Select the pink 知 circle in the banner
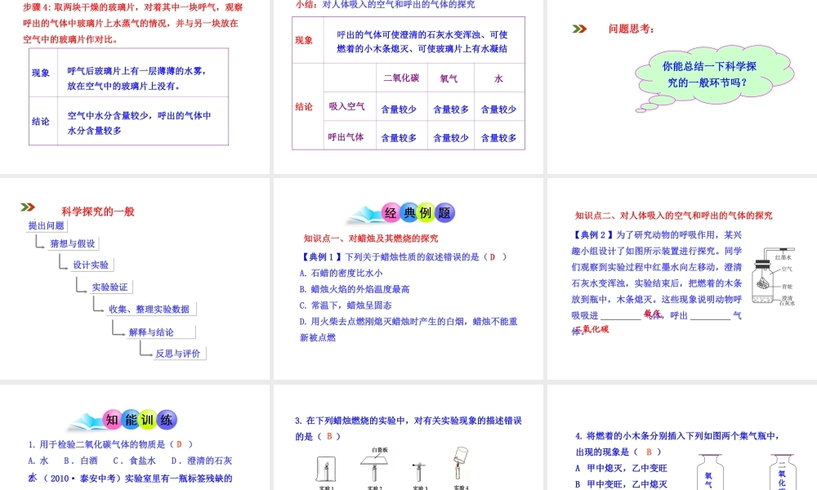The height and width of the screenshot is (490, 817). 112,420
